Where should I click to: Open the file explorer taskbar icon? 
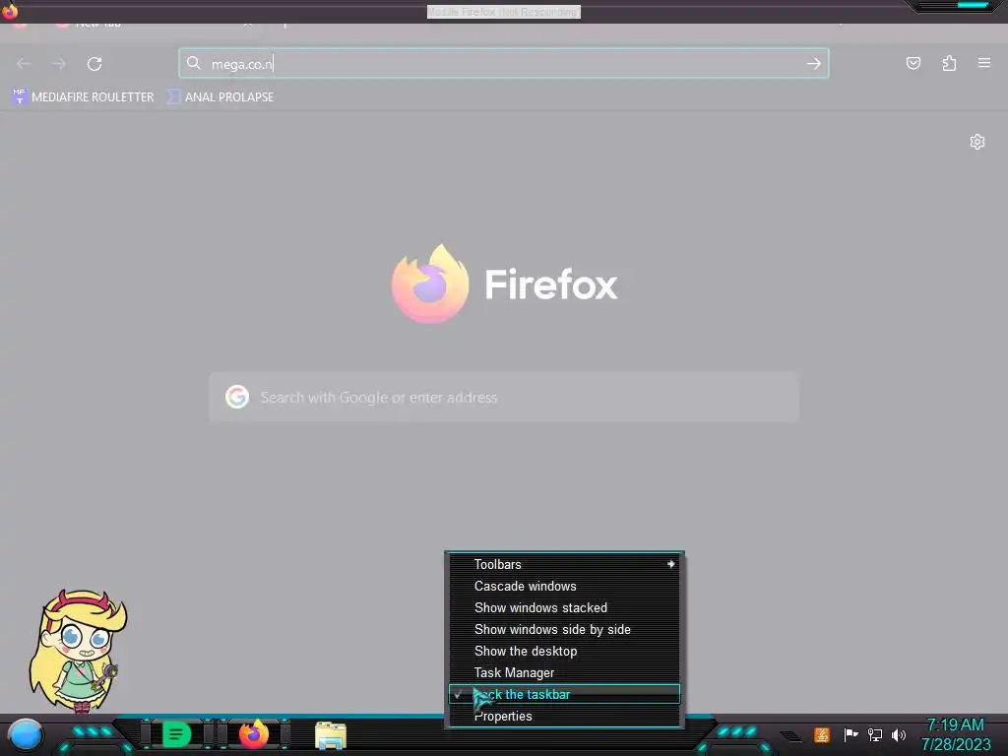tap(331, 736)
